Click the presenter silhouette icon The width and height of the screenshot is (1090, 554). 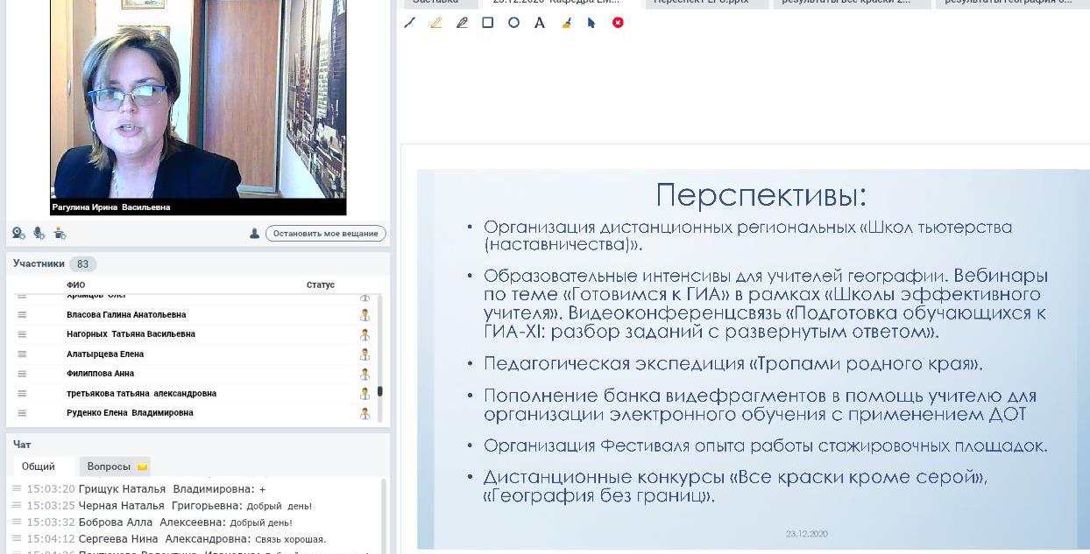(254, 234)
